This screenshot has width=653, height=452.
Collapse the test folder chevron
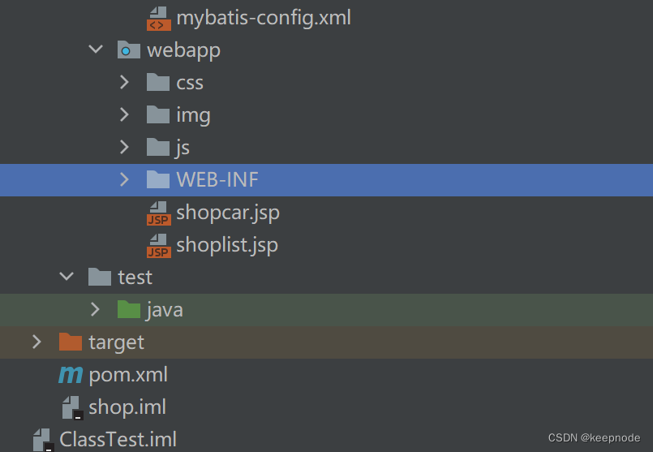pos(67,276)
